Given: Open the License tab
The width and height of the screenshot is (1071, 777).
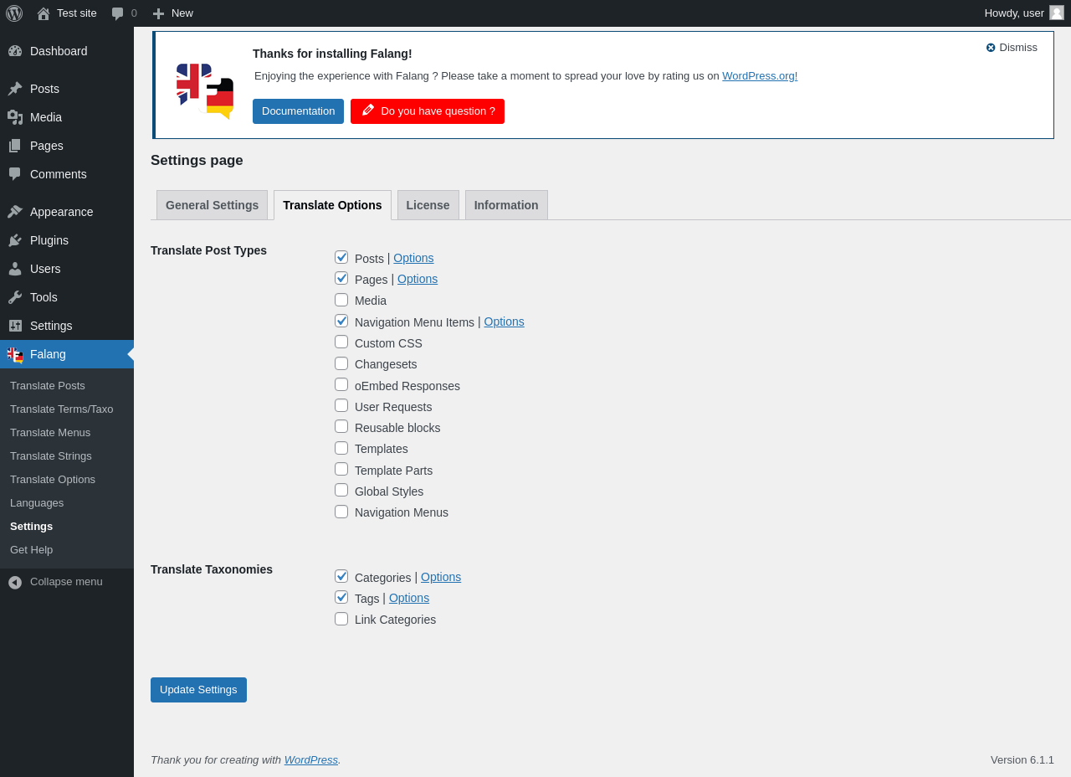Looking at the screenshot, I should tap(428, 205).
